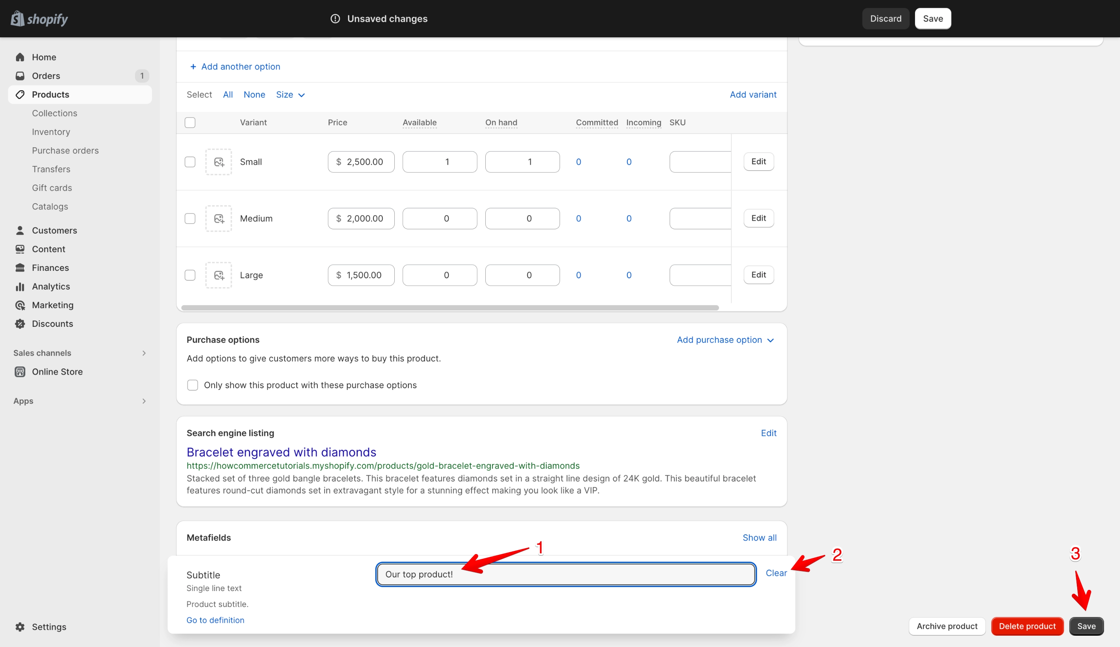Click Discard in the top bar

[x=885, y=19]
